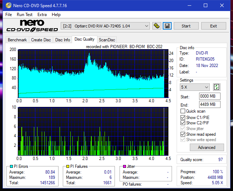This screenshot has height=191, width=233.
Task: Click the disc ID RITEKG05
Action: click(205, 59)
